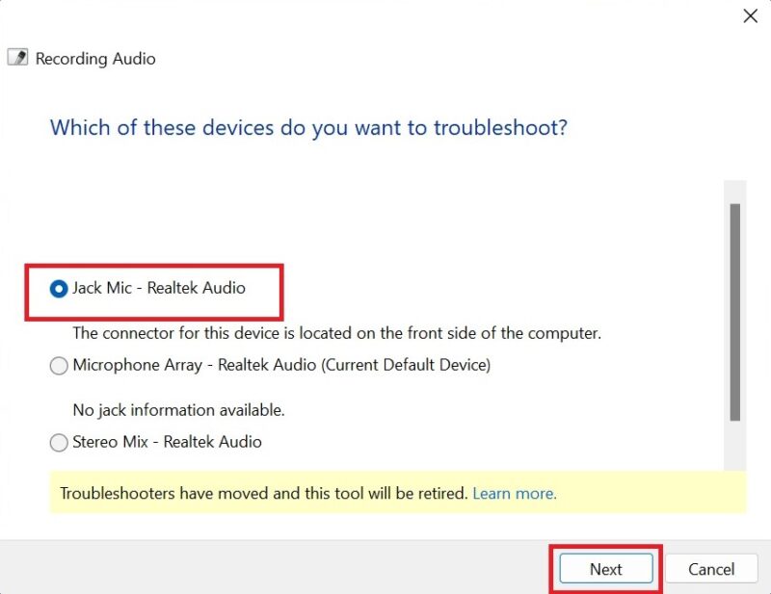Click the yellow retirement notice banner
Screen dimensions: 771x594
385,493
